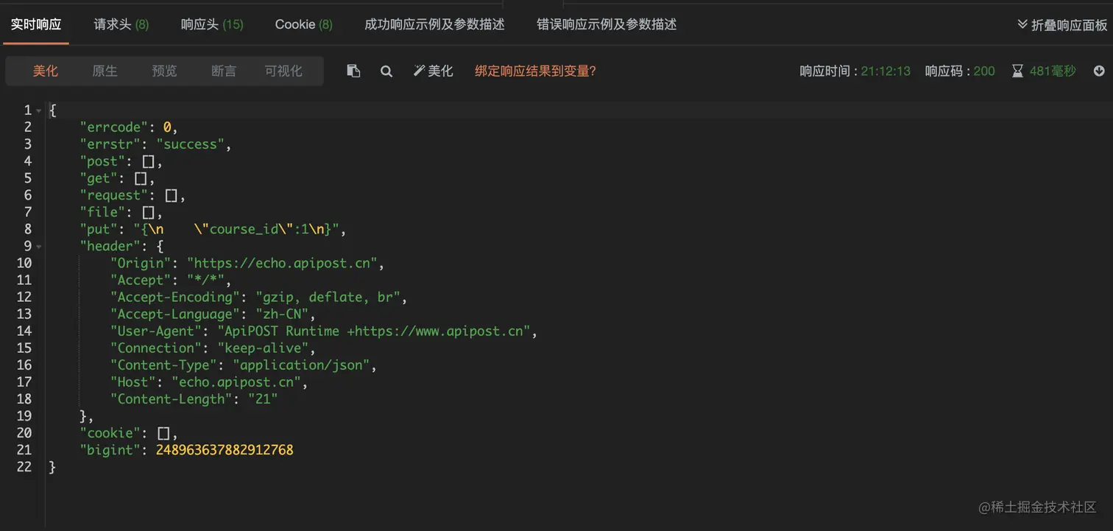Click the 绑定响应结果到变量? link
This screenshot has width=1113, height=531.
coord(535,71)
